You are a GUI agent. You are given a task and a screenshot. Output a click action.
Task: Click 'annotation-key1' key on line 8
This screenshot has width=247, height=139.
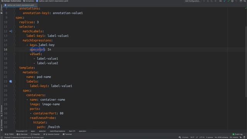(x=36, y=13)
